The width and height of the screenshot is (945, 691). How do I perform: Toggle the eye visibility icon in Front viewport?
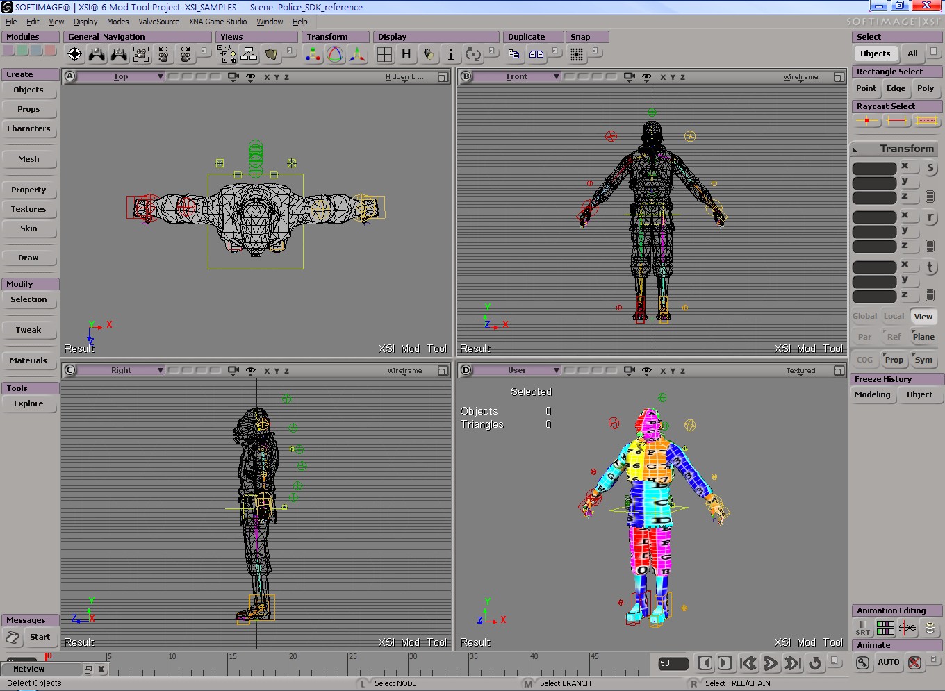[647, 77]
